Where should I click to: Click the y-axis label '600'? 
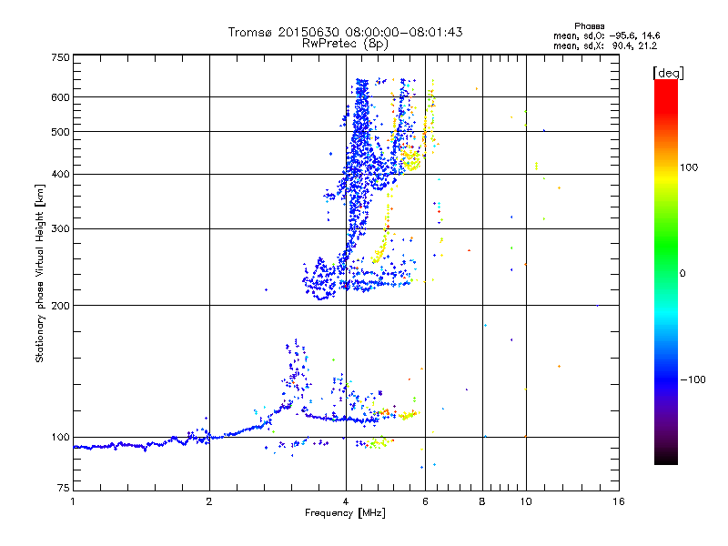click(x=60, y=97)
